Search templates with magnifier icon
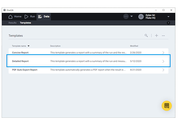 [x=146, y=36]
